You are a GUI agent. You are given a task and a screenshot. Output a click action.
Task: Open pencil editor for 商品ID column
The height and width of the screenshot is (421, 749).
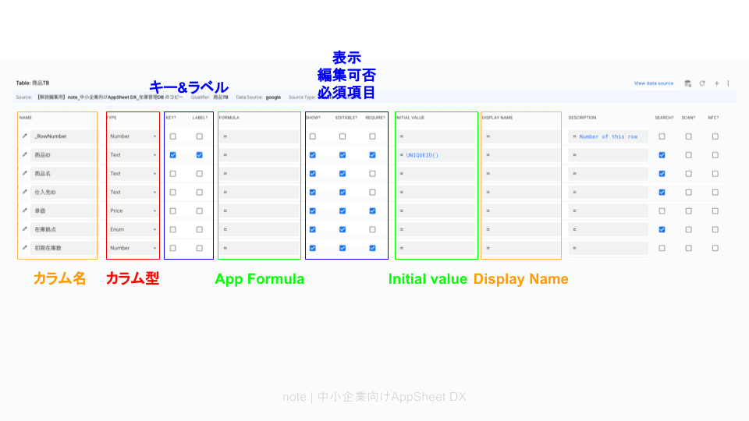(25, 154)
